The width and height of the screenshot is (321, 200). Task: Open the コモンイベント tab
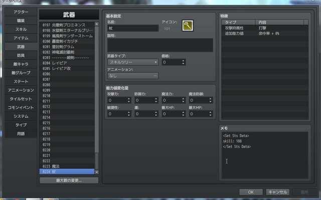21,107
